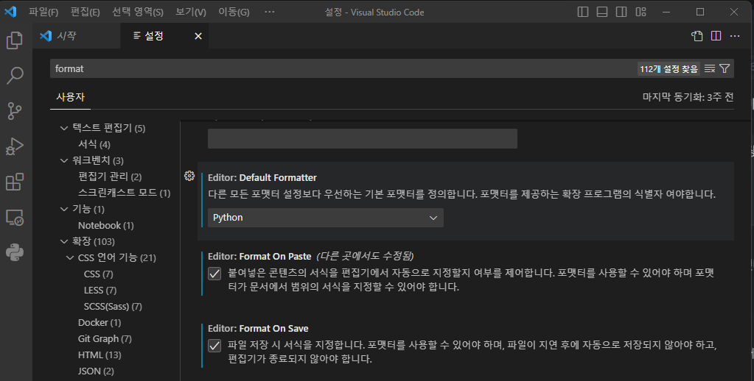
Task: Open Remote Explorer view
Action: tap(15, 218)
